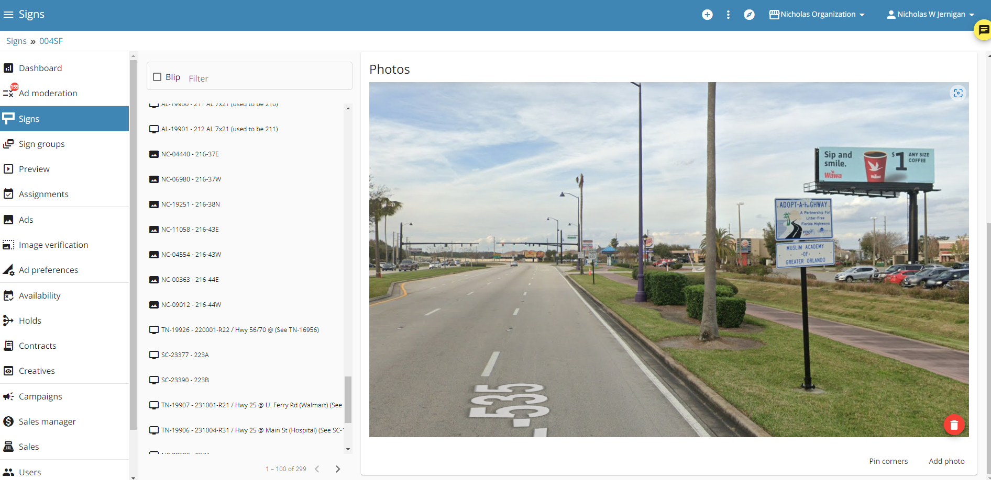Click the Image verification sidebar icon
The height and width of the screenshot is (480, 991).
8,245
